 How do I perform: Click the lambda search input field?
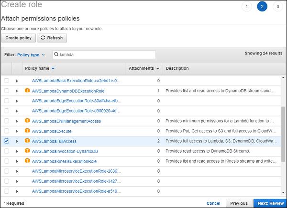pyautogui.click(x=105, y=55)
